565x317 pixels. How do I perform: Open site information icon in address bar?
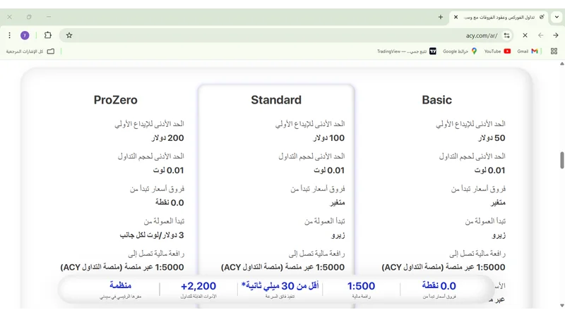pos(507,35)
